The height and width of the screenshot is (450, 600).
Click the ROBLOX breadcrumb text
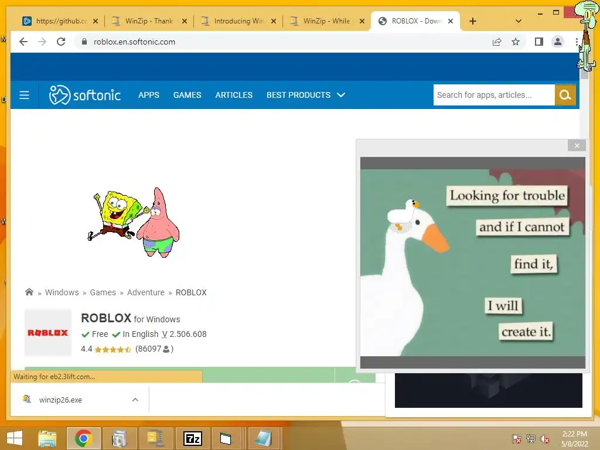tap(191, 292)
